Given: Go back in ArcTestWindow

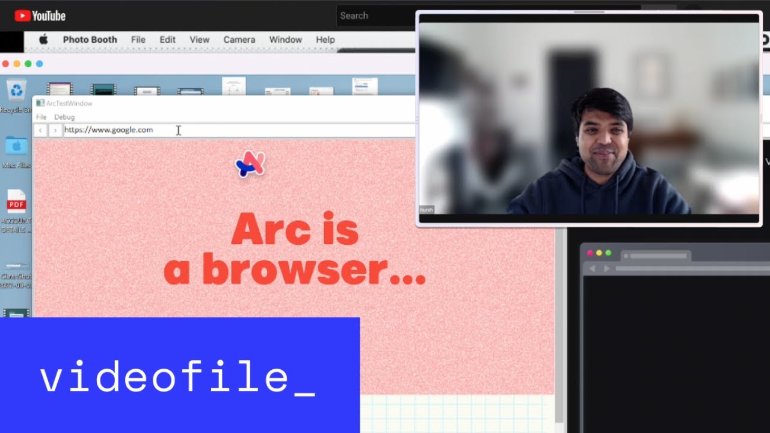Looking at the screenshot, I should pos(40,130).
